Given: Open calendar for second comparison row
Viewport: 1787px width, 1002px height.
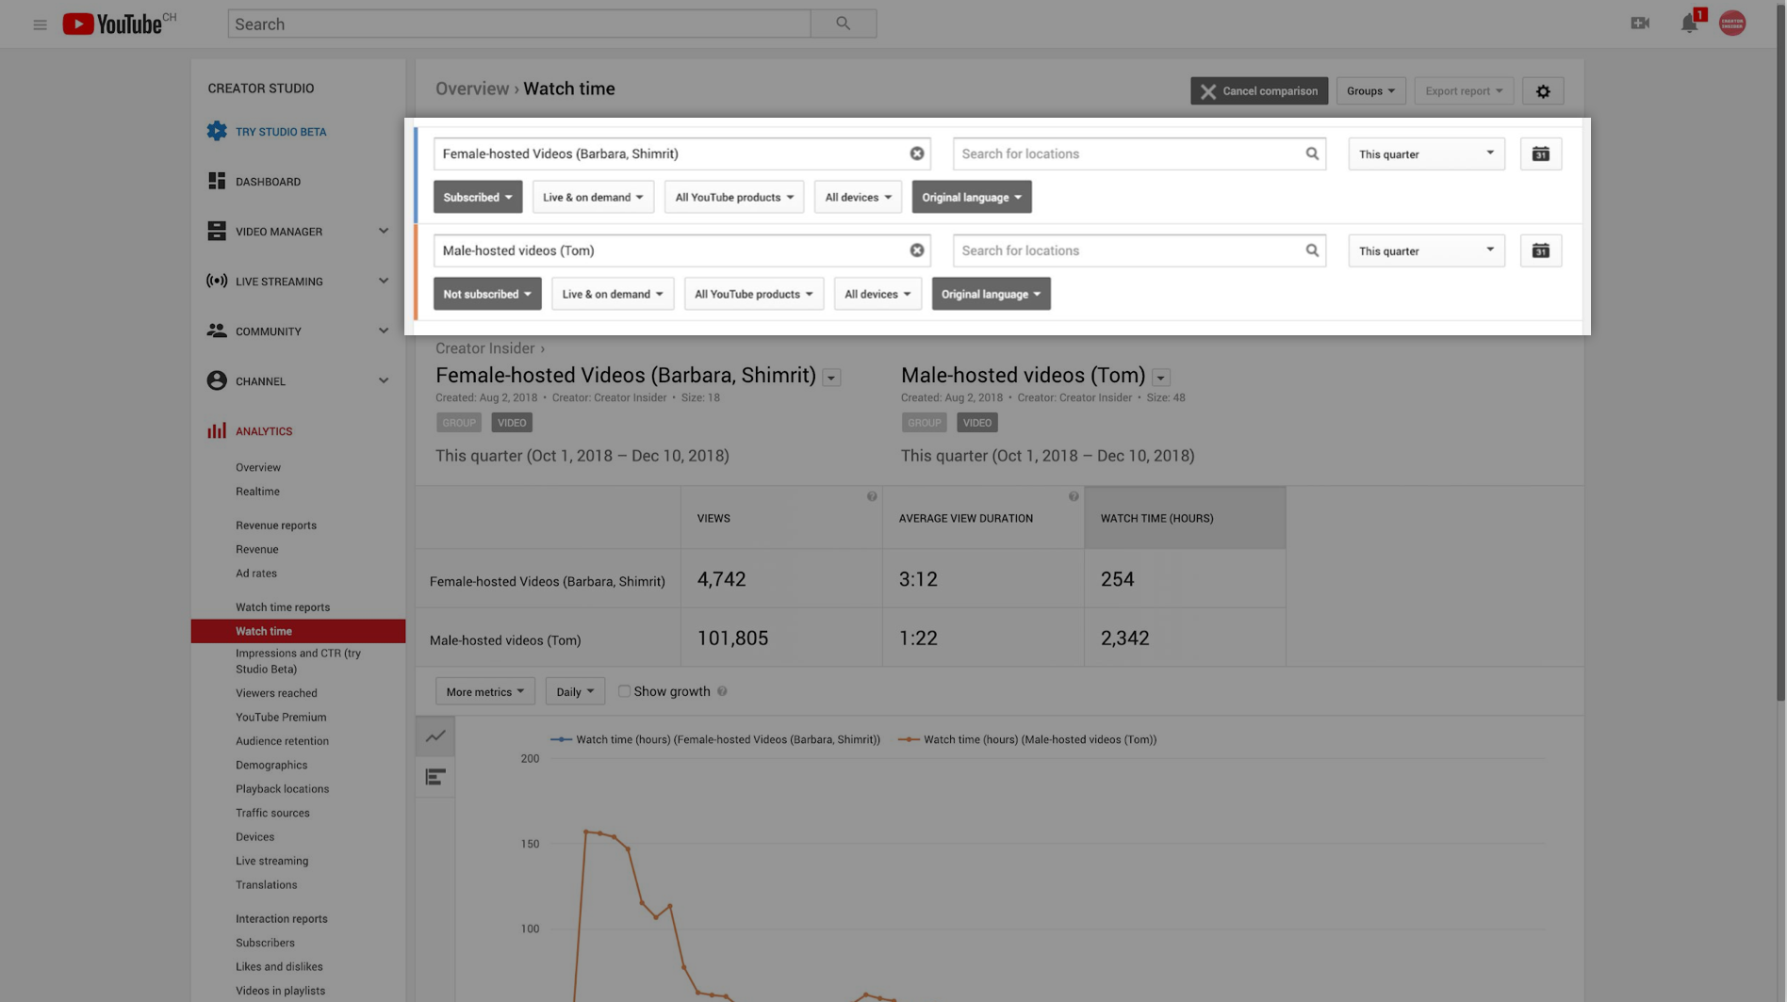Looking at the screenshot, I should 1540,250.
